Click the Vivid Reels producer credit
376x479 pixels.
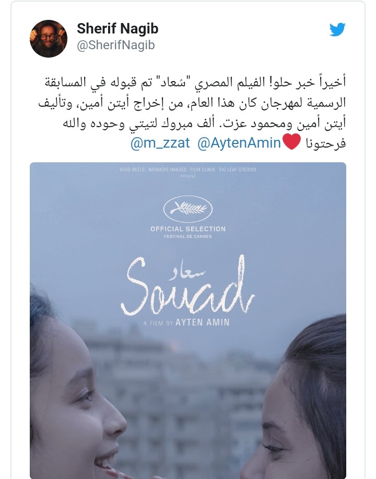point(132,170)
